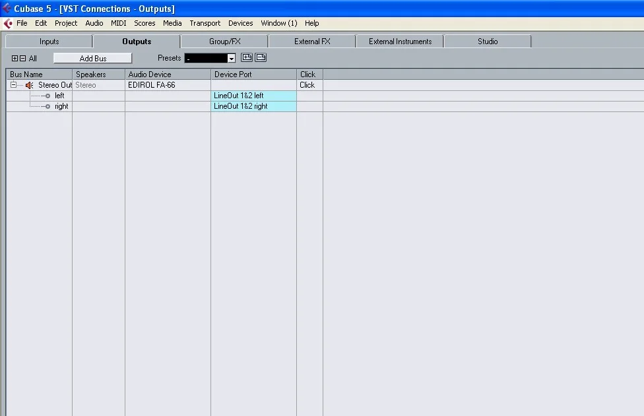Click the Stereo speakers configuration cell
Image resolution: width=644 pixels, height=416 pixels.
(98, 85)
